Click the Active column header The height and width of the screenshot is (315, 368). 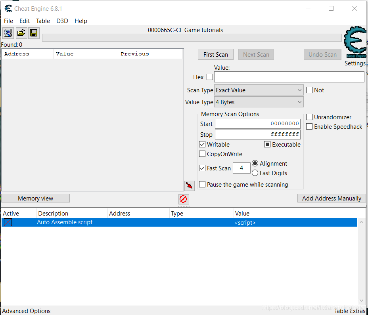[x=19, y=214]
